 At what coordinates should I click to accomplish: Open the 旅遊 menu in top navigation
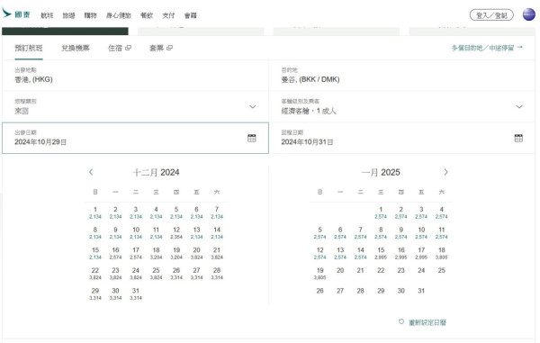click(68, 15)
